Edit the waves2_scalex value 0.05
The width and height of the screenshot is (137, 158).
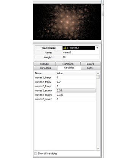coord(76,91)
